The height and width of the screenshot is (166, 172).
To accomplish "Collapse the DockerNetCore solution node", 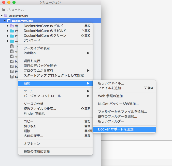I will coord(2,16).
